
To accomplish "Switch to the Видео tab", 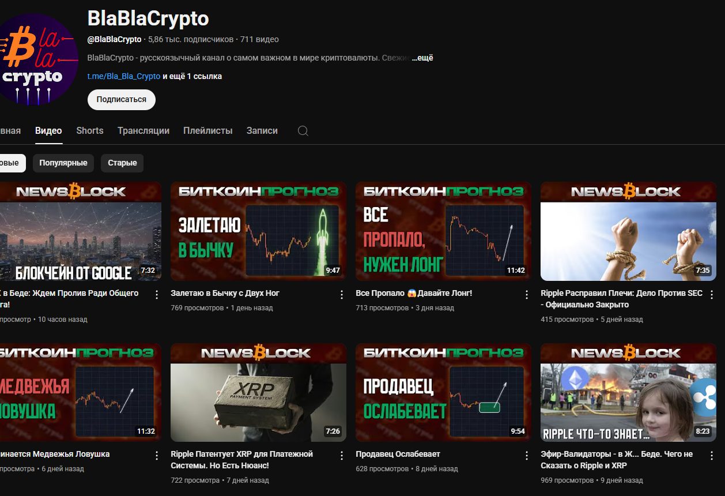I will pyautogui.click(x=48, y=131).
